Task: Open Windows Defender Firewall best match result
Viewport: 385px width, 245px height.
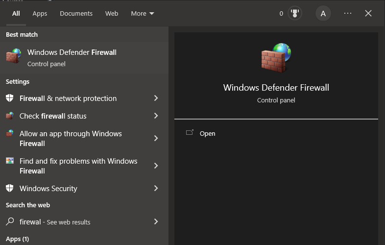Action: pyautogui.click(x=84, y=58)
